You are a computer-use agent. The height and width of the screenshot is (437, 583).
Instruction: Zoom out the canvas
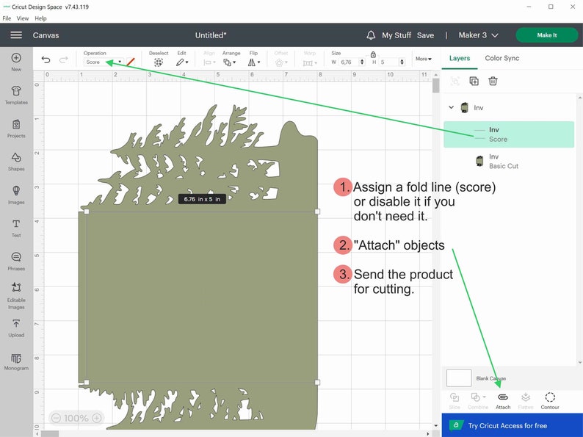tap(56, 418)
